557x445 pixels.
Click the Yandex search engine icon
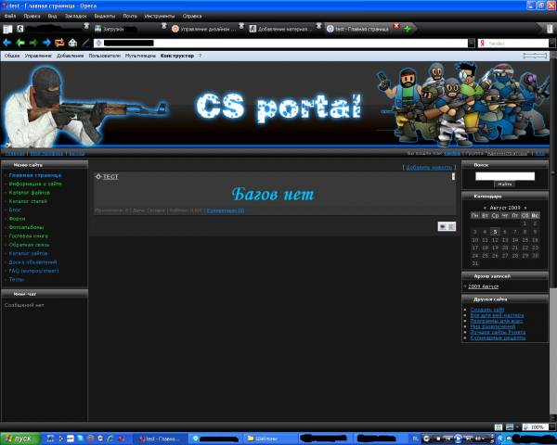483,44
